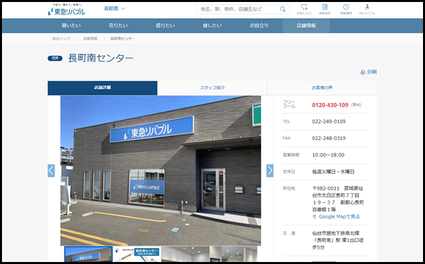Switch to the お客様の声 tab
This screenshot has width=425, height=264.
[x=322, y=88]
